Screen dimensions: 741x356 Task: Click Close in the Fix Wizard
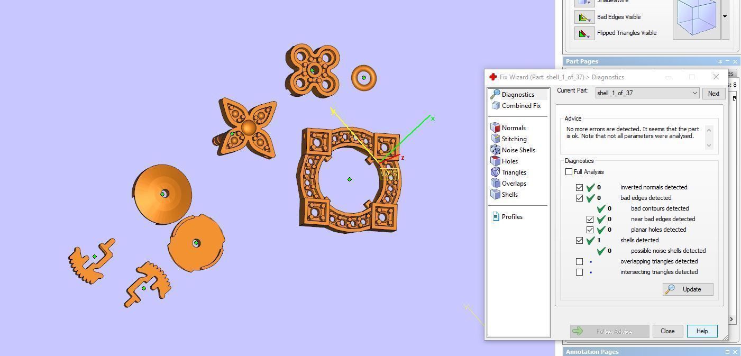667,331
